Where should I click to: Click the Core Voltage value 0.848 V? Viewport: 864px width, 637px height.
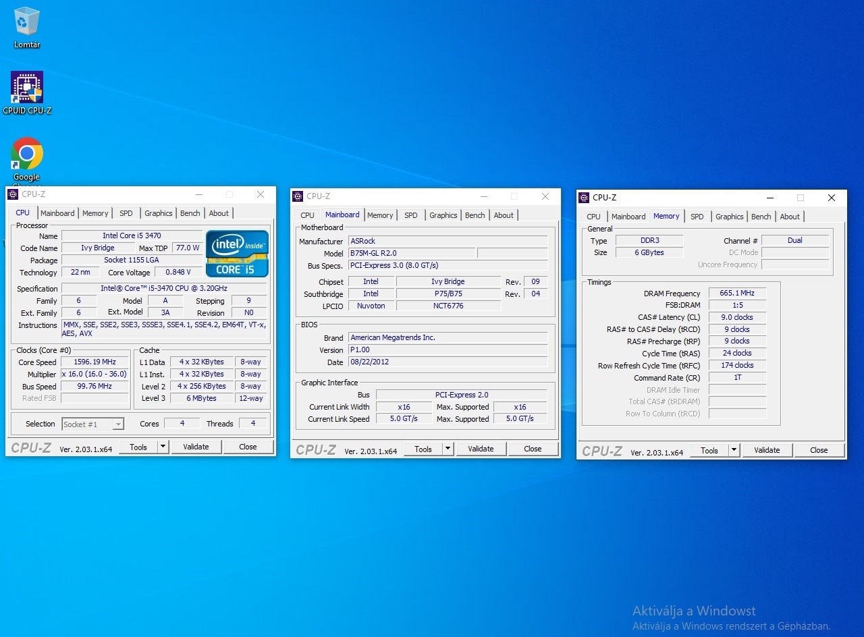click(x=178, y=272)
